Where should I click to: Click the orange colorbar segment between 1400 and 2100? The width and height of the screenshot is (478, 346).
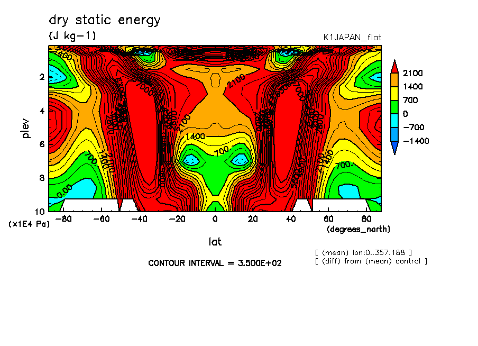394,80
